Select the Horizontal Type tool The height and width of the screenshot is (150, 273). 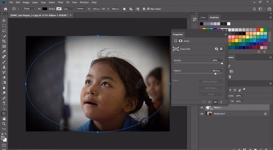coord(4,103)
